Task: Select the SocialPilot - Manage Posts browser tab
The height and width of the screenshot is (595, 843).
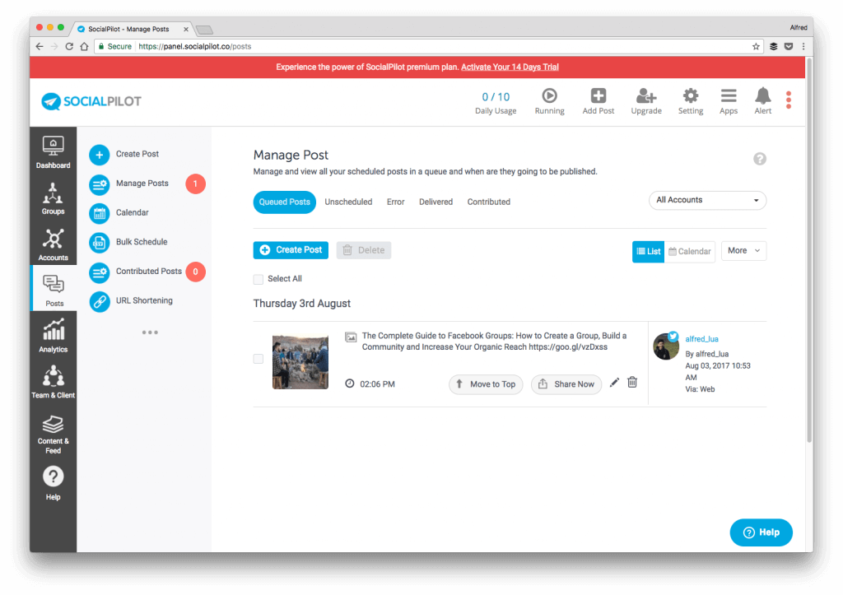Action: coord(133,29)
